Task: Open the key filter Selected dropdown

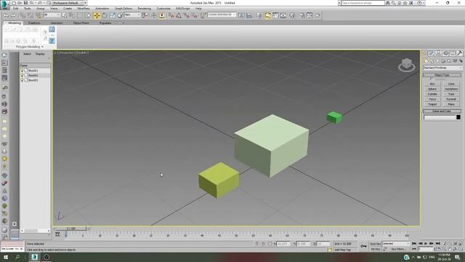Action: point(396,244)
